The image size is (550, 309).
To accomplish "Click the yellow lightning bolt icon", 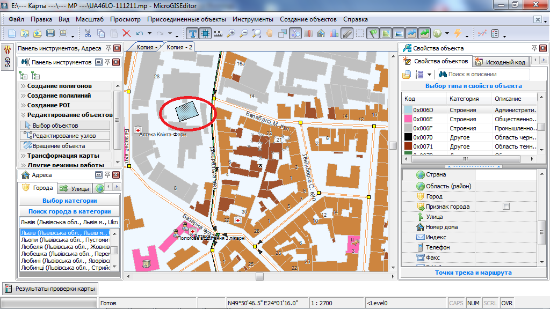I will (x=458, y=33).
